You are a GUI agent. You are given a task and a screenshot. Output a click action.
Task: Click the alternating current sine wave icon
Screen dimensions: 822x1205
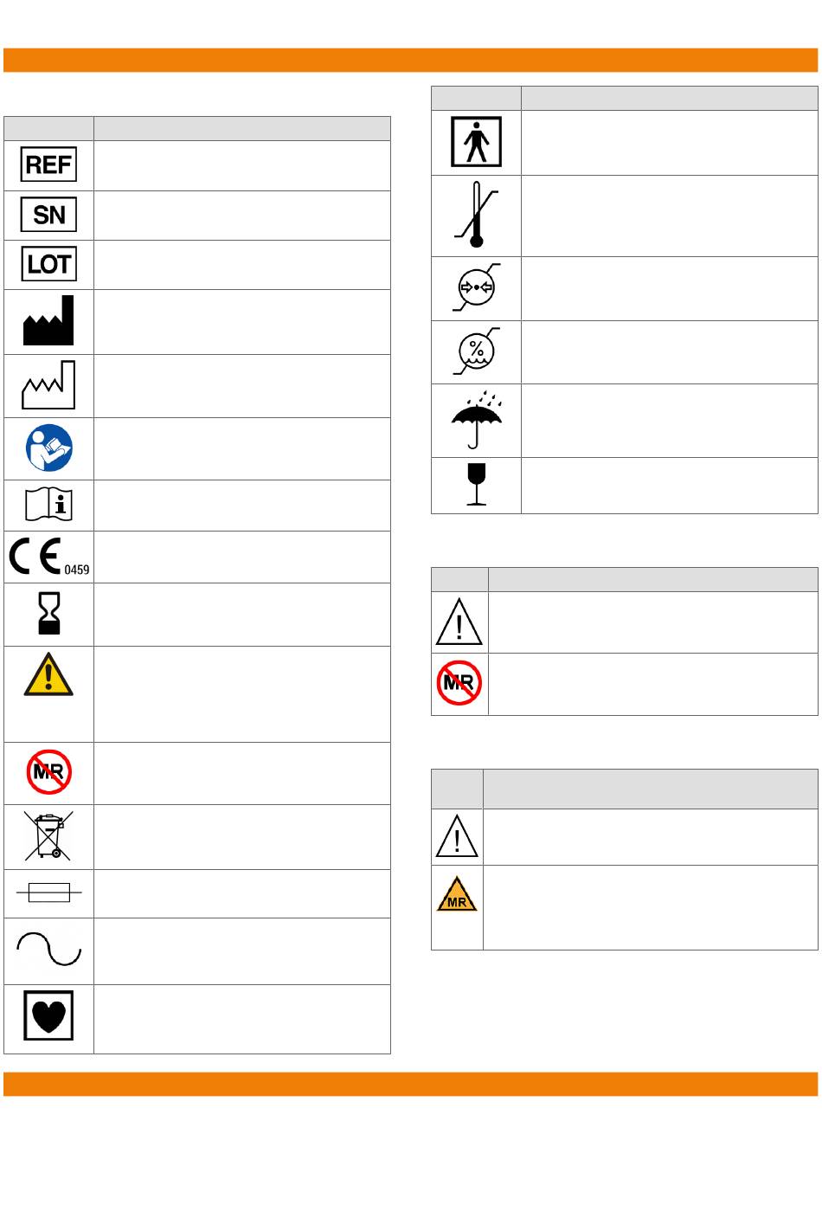click(48, 949)
